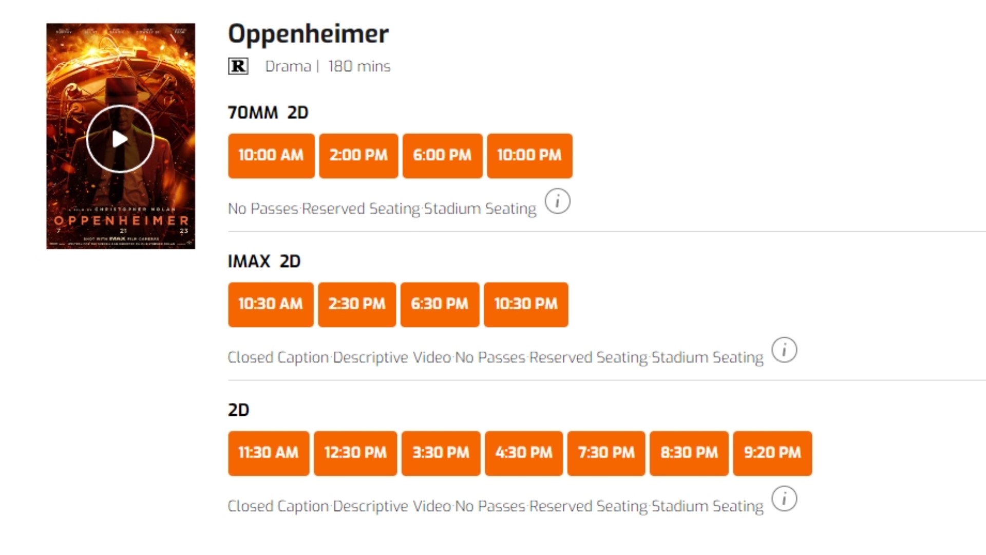Book the 10:30 PM IMAX showing

[x=525, y=304]
